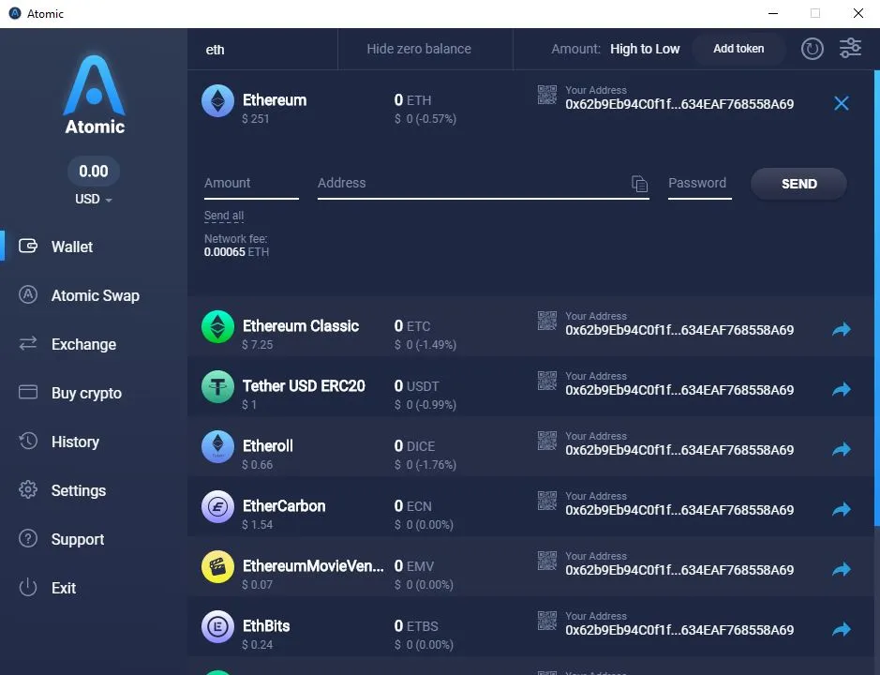Open the Buy crypto page

click(x=86, y=393)
